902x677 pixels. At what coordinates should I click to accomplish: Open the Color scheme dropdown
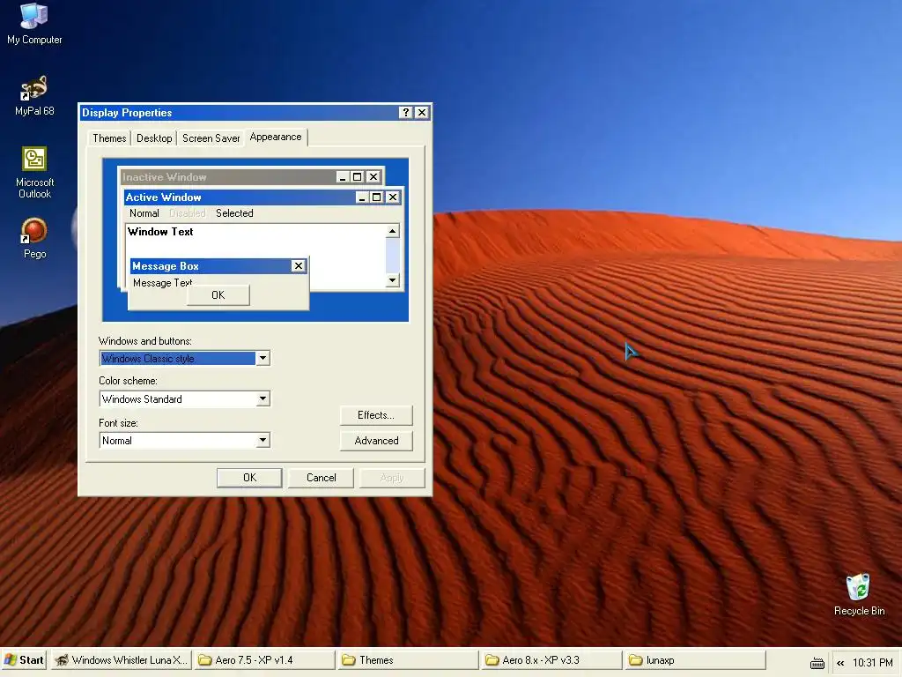[262, 398]
